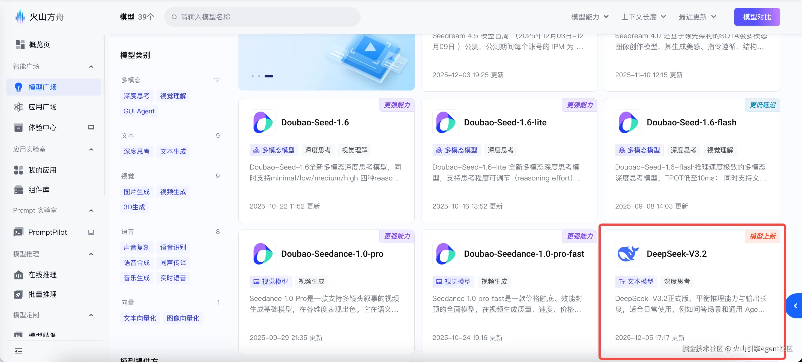This screenshot has height=362, width=802.
Task: Toggle the 声音复刻 filter tag
Action: (x=136, y=248)
